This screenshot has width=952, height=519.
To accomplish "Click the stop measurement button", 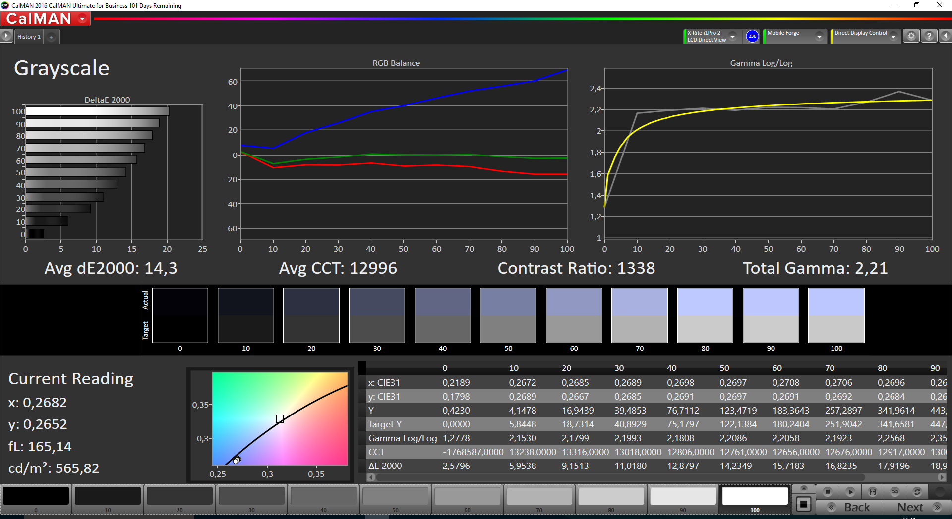I will pos(827,492).
